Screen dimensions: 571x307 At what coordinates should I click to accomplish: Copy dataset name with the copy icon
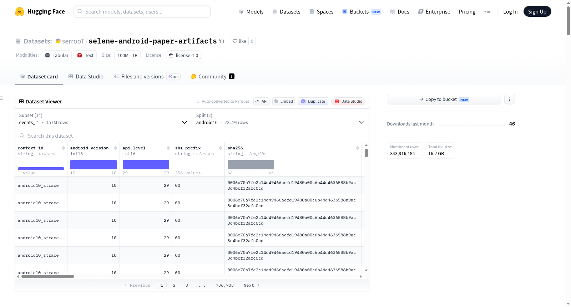point(222,41)
